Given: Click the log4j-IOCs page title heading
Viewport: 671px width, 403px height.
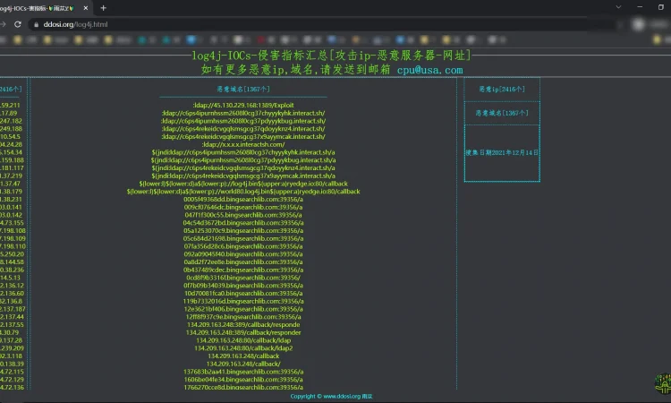Looking at the screenshot, I should (x=331, y=56).
